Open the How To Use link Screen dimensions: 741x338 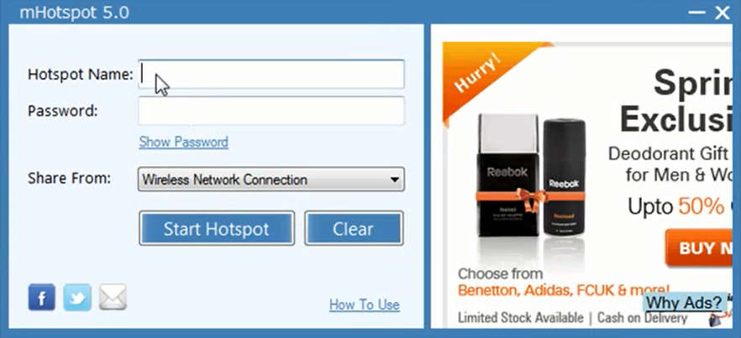pyautogui.click(x=365, y=304)
